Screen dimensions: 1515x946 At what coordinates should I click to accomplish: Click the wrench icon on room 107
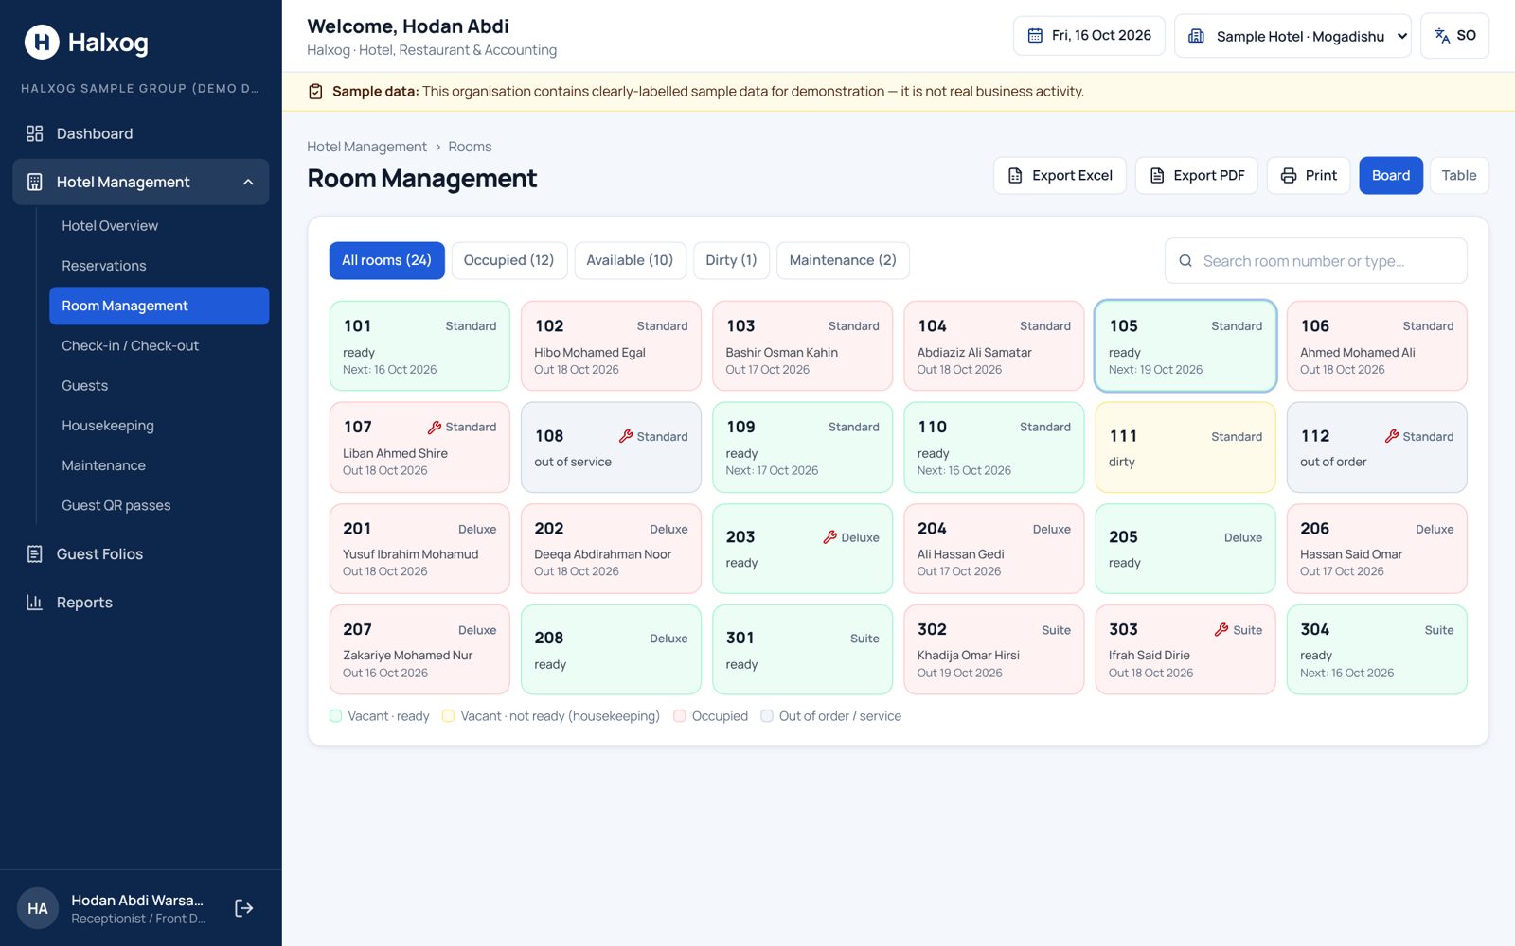(435, 428)
